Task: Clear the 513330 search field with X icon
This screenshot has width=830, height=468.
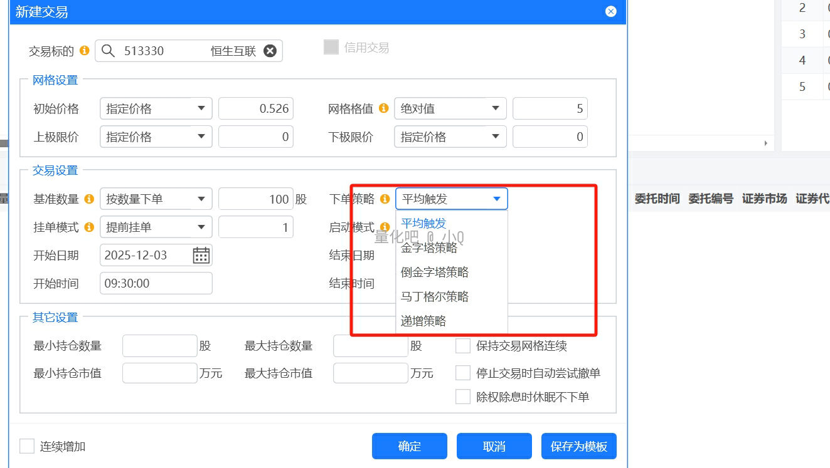Action: point(270,51)
